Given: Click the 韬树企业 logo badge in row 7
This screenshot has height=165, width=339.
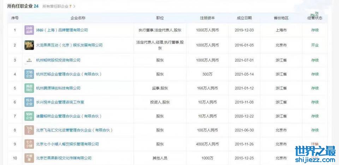Looking at the screenshot, I should pyautogui.click(x=29, y=116).
